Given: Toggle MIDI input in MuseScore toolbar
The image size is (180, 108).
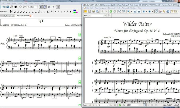Looking at the screenshot, I should click(45, 7).
